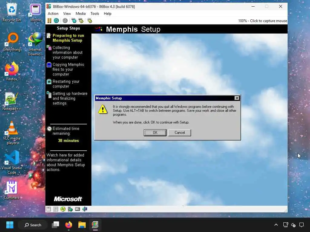This screenshot has height=232, width=310.
Task: Open Recycle Bin on desktop
Action: coord(12,13)
